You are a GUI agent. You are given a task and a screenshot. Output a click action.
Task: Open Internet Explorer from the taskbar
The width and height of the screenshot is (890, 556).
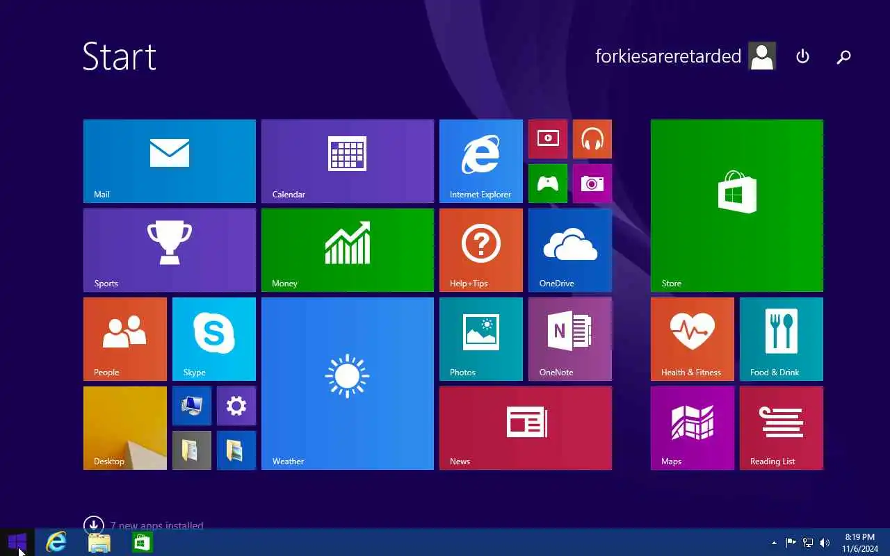(56, 542)
